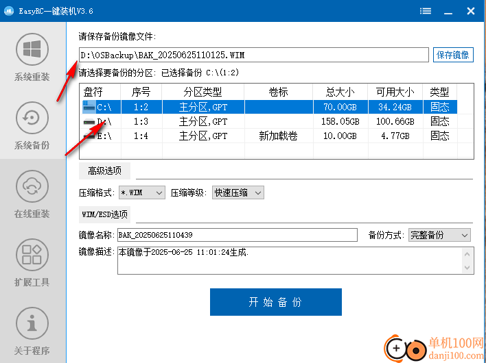Open the 系统重装 section icon
Image resolution: width=486 pixels, height=363 pixels.
(x=32, y=49)
